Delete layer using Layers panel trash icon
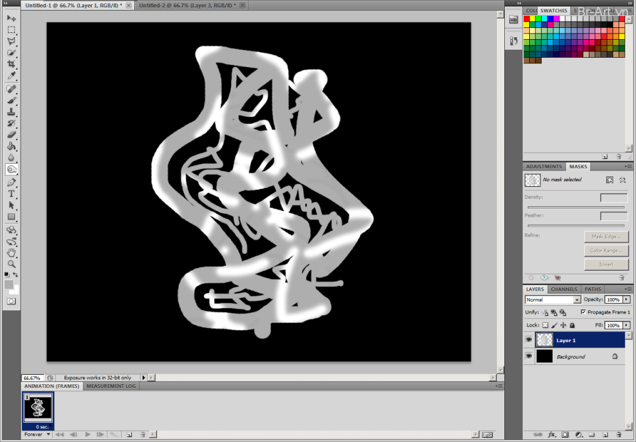 (619, 435)
